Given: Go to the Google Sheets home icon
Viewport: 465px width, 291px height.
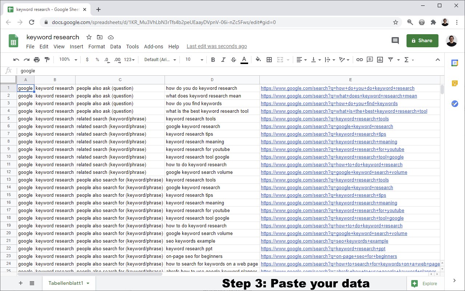Looking at the screenshot, I should pyautogui.click(x=13, y=41).
